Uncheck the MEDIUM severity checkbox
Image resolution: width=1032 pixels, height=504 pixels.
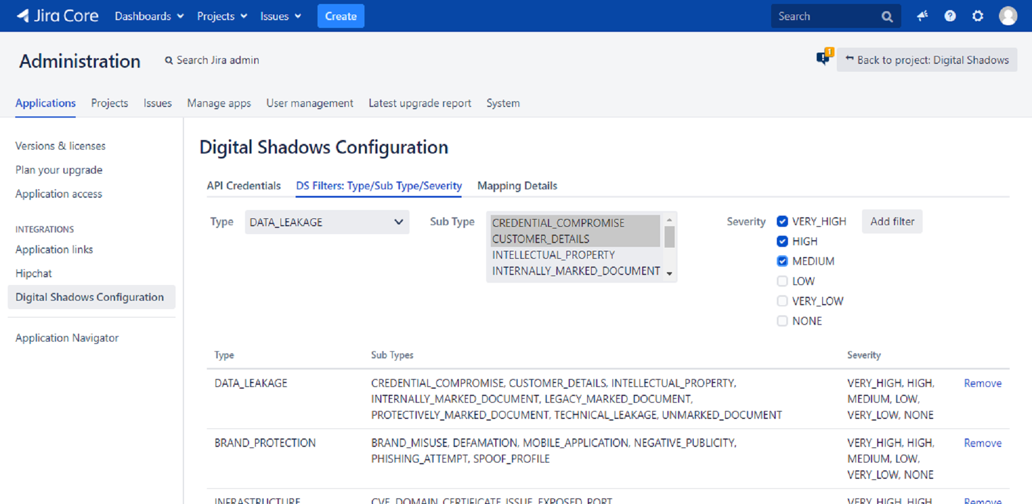(x=782, y=261)
